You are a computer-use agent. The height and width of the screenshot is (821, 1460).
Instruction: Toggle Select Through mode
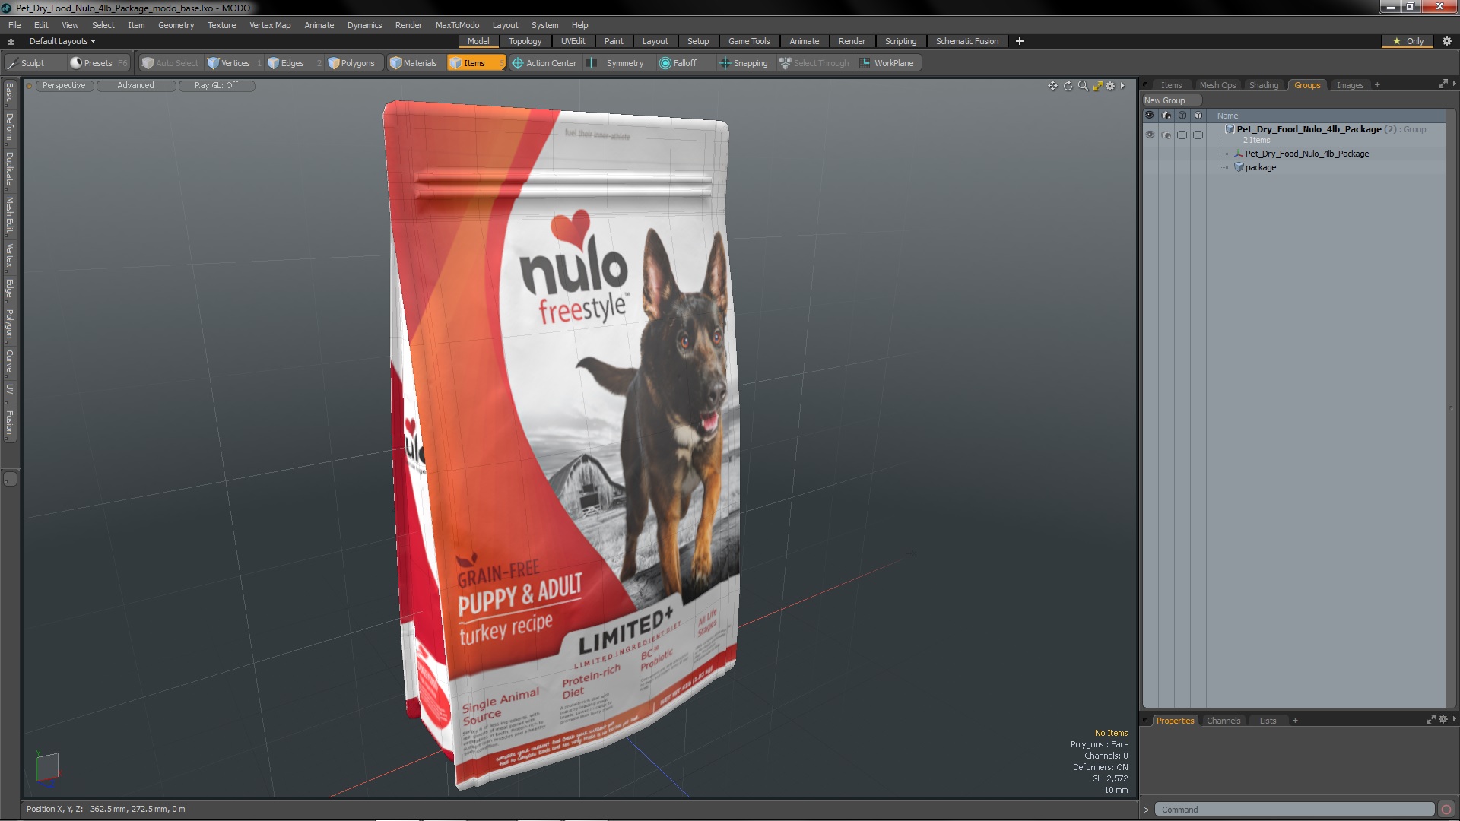coord(814,63)
